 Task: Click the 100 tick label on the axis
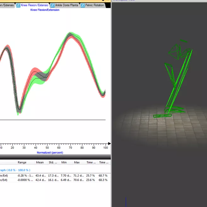[105, 148]
